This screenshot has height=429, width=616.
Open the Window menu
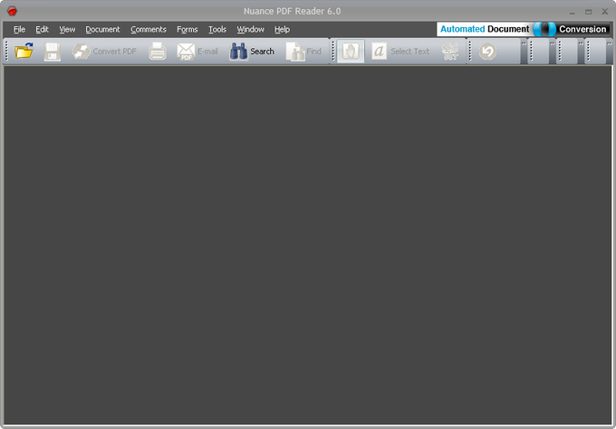pyautogui.click(x=250, y=30)
